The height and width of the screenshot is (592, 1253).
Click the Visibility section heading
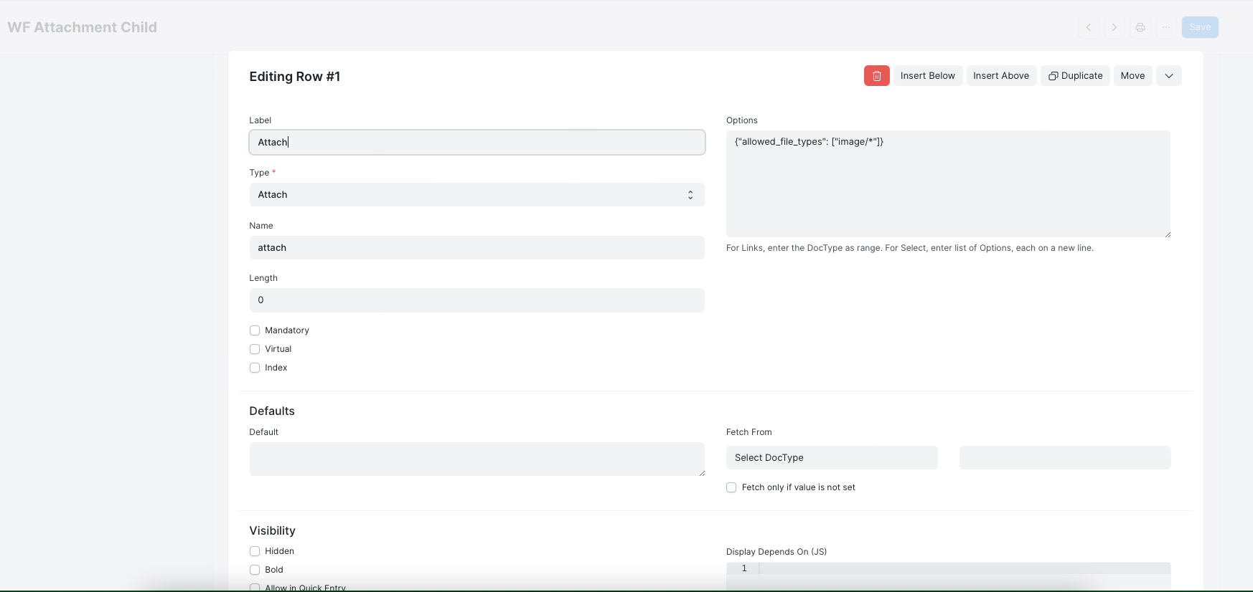(273, 530)
